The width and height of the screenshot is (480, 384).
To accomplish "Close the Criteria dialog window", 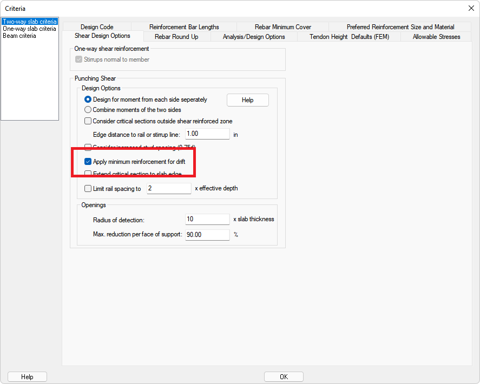I will [470, 8].
